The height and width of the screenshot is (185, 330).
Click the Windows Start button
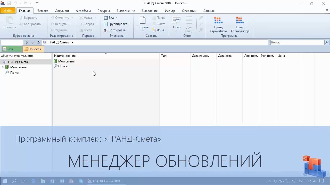tap(5, 181)
